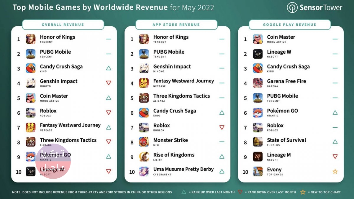Click Fantasy Westward Journey text in App Store list
The width and height of the screenshot is (354, 199).
pos(183,81)
